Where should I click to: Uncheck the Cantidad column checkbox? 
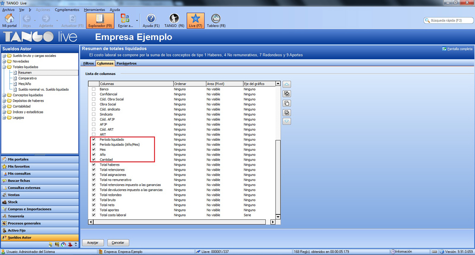[x=94, y=160]
